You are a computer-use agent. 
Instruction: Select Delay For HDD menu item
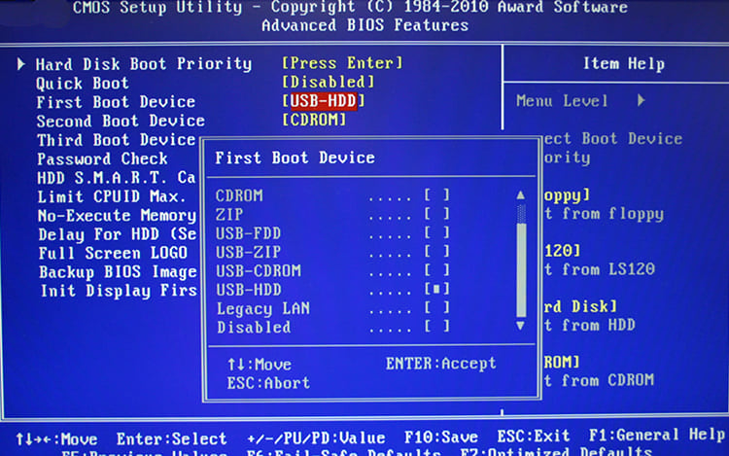point(118,234)
